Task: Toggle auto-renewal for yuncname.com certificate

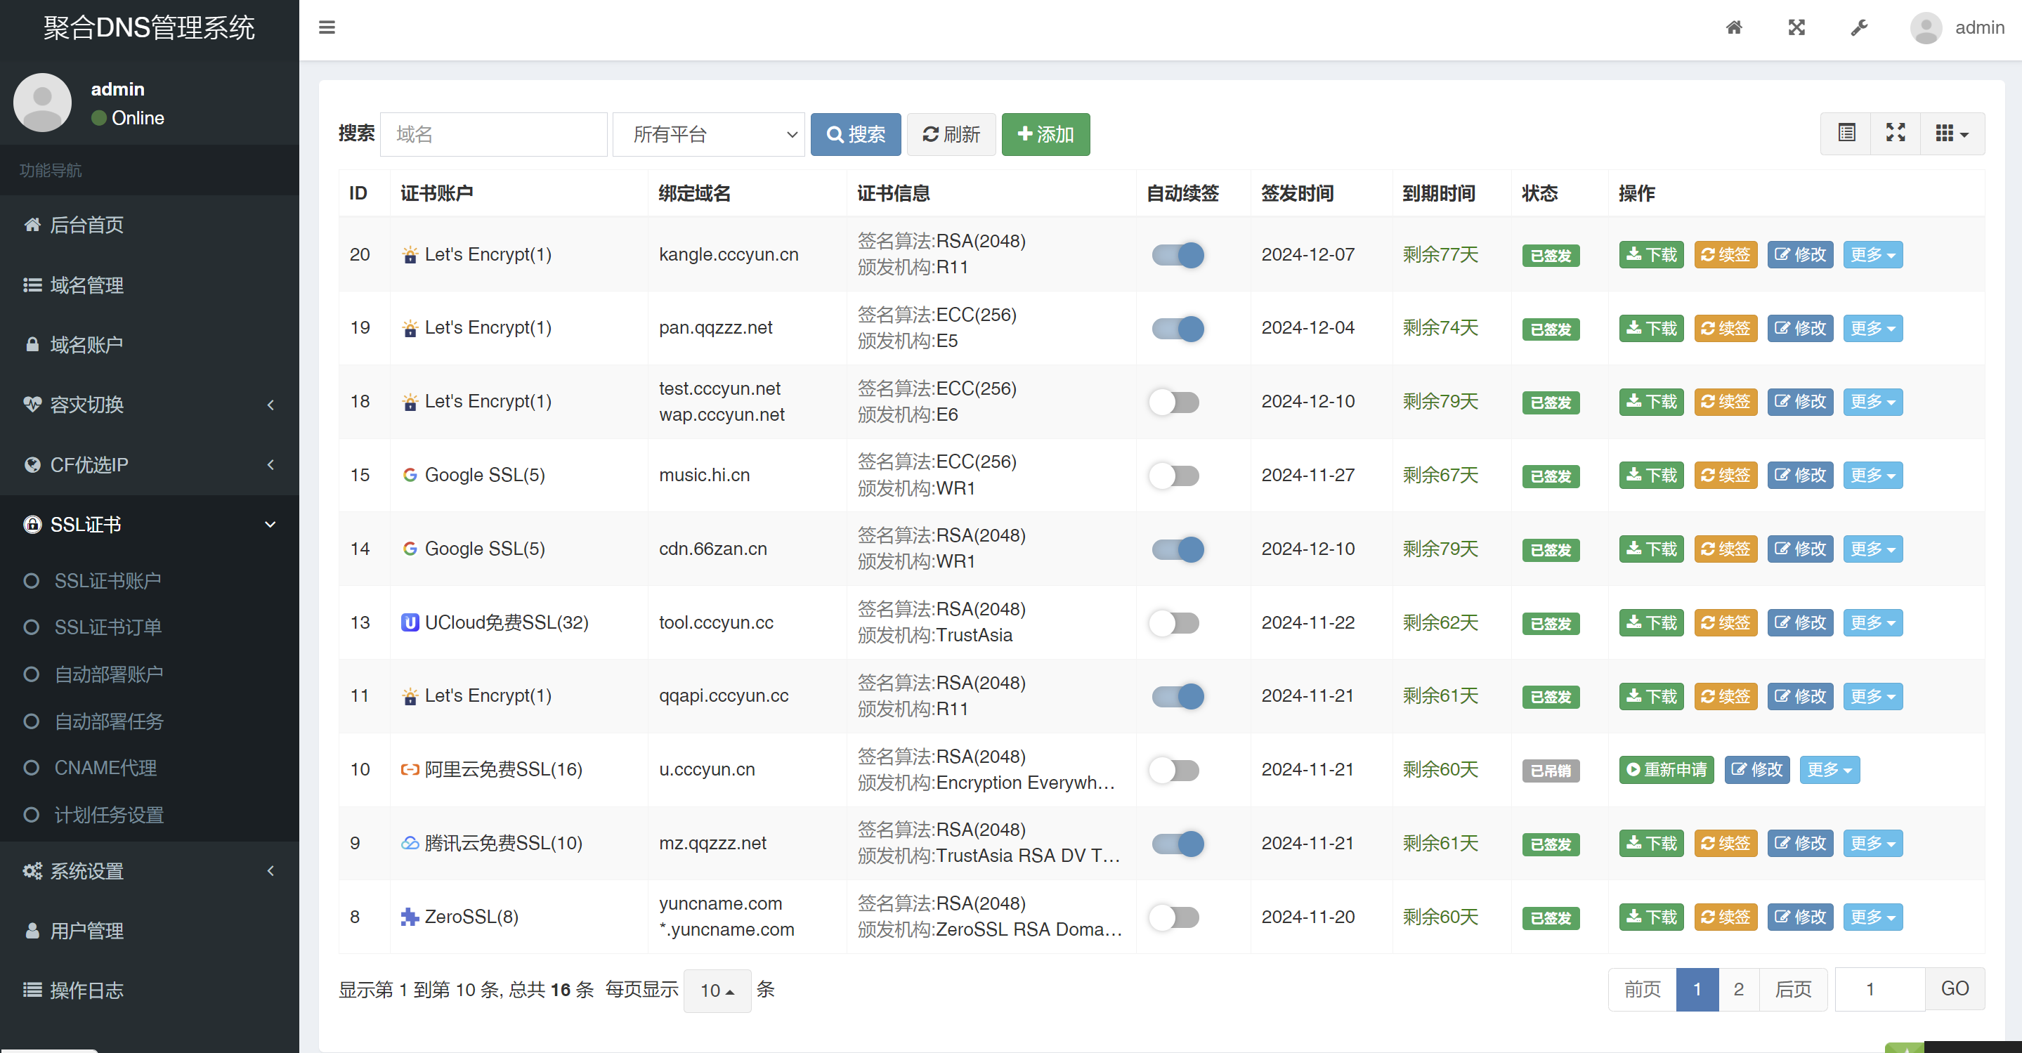Action: pos(1174,917)
